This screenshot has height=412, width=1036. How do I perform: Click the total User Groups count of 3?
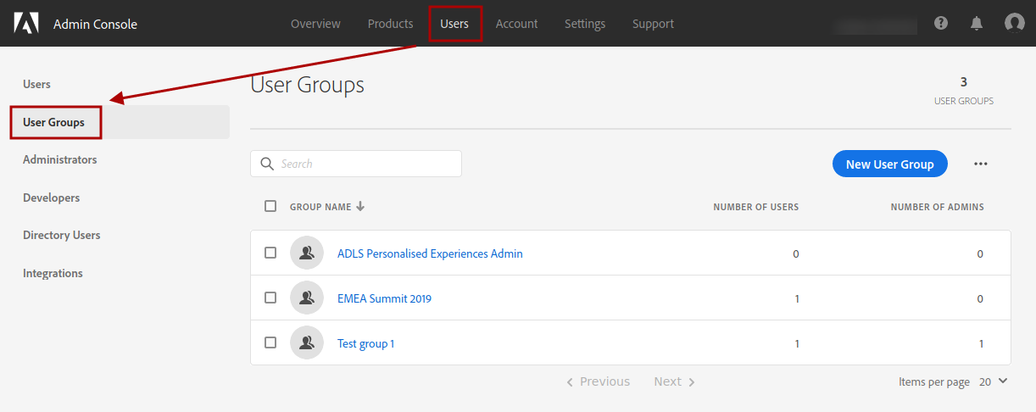(x=964, y=82)
